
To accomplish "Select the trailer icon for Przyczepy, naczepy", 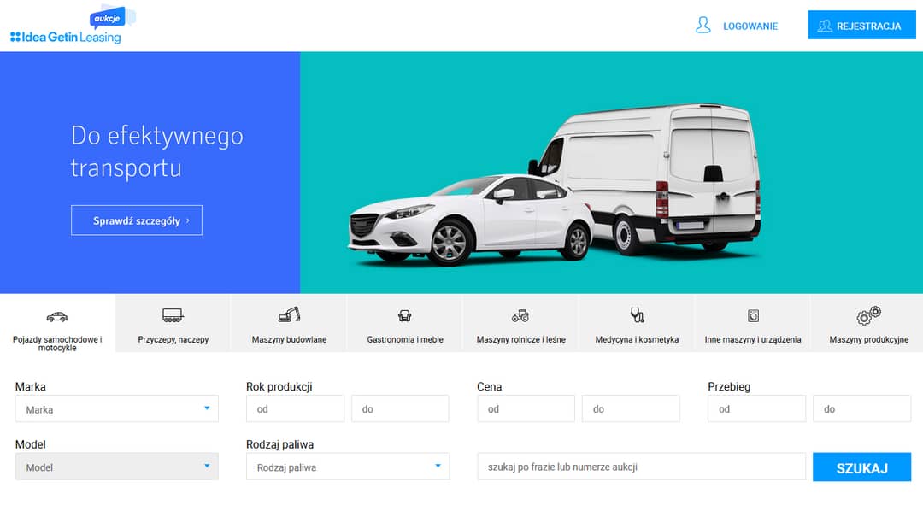I will coord(173,315).
